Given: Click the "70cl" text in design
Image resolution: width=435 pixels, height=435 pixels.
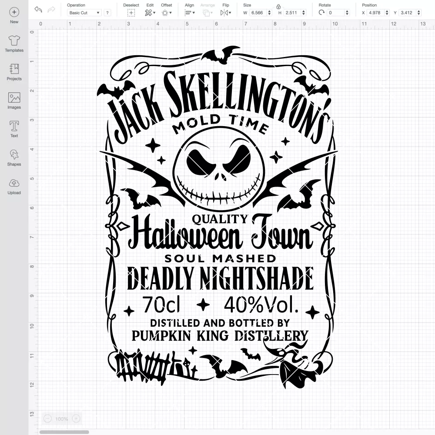Looking at the screenshot, I should tap(161, 304).
